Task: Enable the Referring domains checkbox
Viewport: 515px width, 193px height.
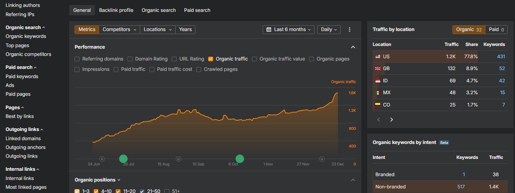Action: (x=77, y=59)
